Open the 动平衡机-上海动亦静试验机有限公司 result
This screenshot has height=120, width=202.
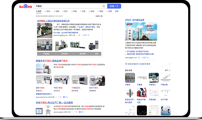(x=53, y=21)
